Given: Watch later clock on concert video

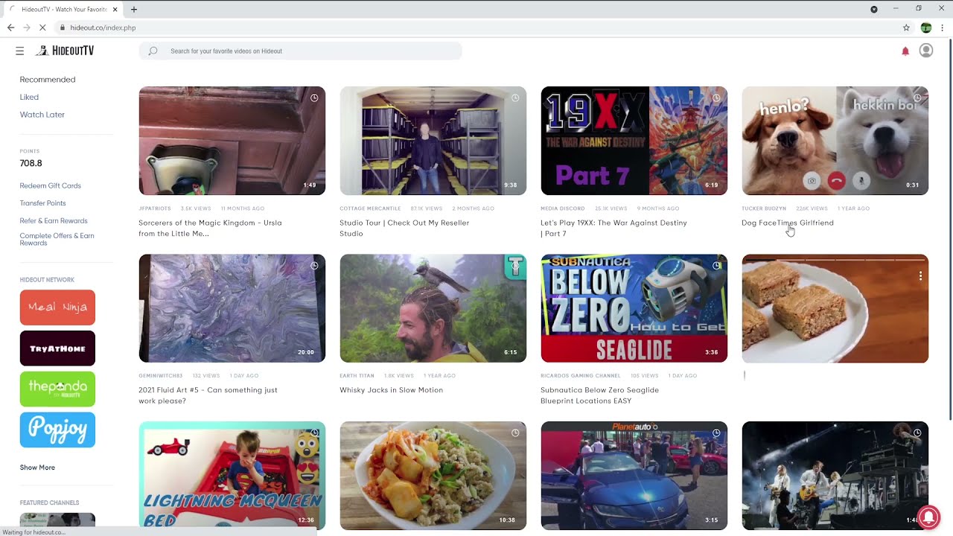Looking at the screenshot, I should click(x=917, y=433).
